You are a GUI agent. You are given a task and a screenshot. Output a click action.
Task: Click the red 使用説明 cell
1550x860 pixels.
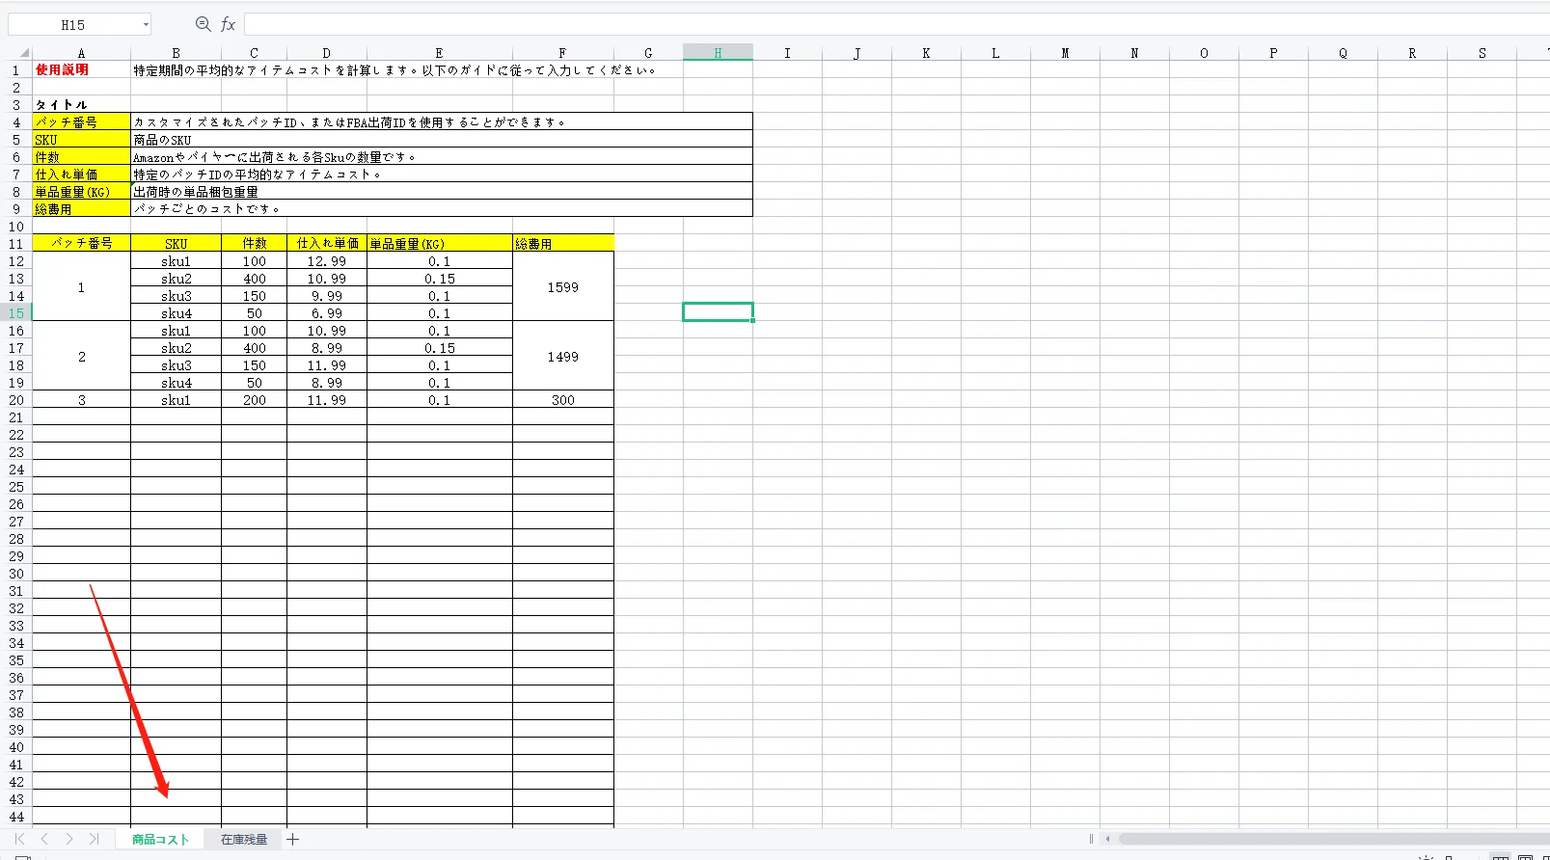pyautogui.click(x=81, y=70)
